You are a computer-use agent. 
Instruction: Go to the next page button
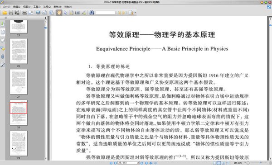click(x=142, y=163)
